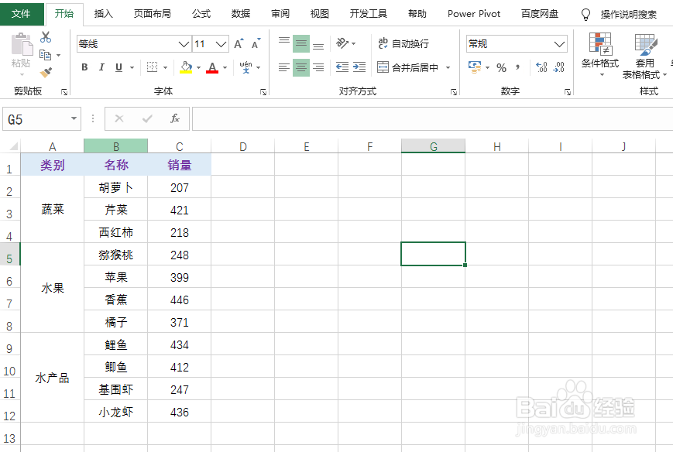Click the wén phonetic guide icon
This screenshot has width=673, height=452.
[246, 67]
